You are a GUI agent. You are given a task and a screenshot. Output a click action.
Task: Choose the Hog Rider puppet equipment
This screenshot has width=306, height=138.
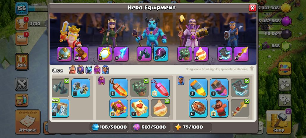pos(219,108)
